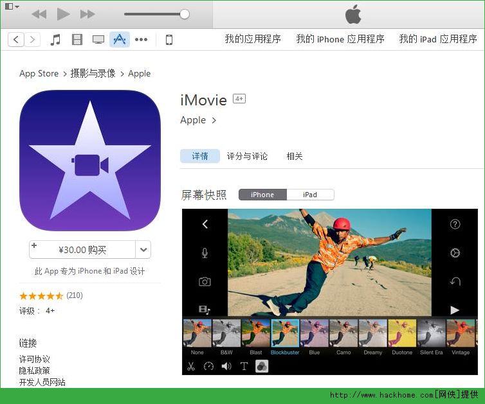Screen dimensions: 485x404
Task: Select the 评分与评论 tab
Action: tap(247, 156)
